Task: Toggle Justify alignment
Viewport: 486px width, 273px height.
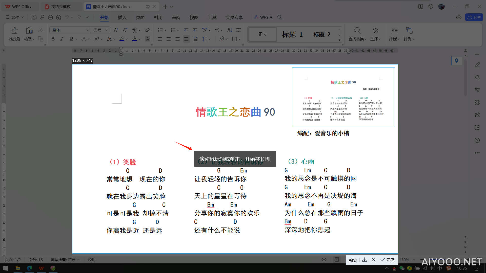Action: click(x=186, y=39)
